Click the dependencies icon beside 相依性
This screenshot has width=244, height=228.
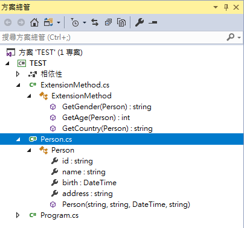coord(33,74)
